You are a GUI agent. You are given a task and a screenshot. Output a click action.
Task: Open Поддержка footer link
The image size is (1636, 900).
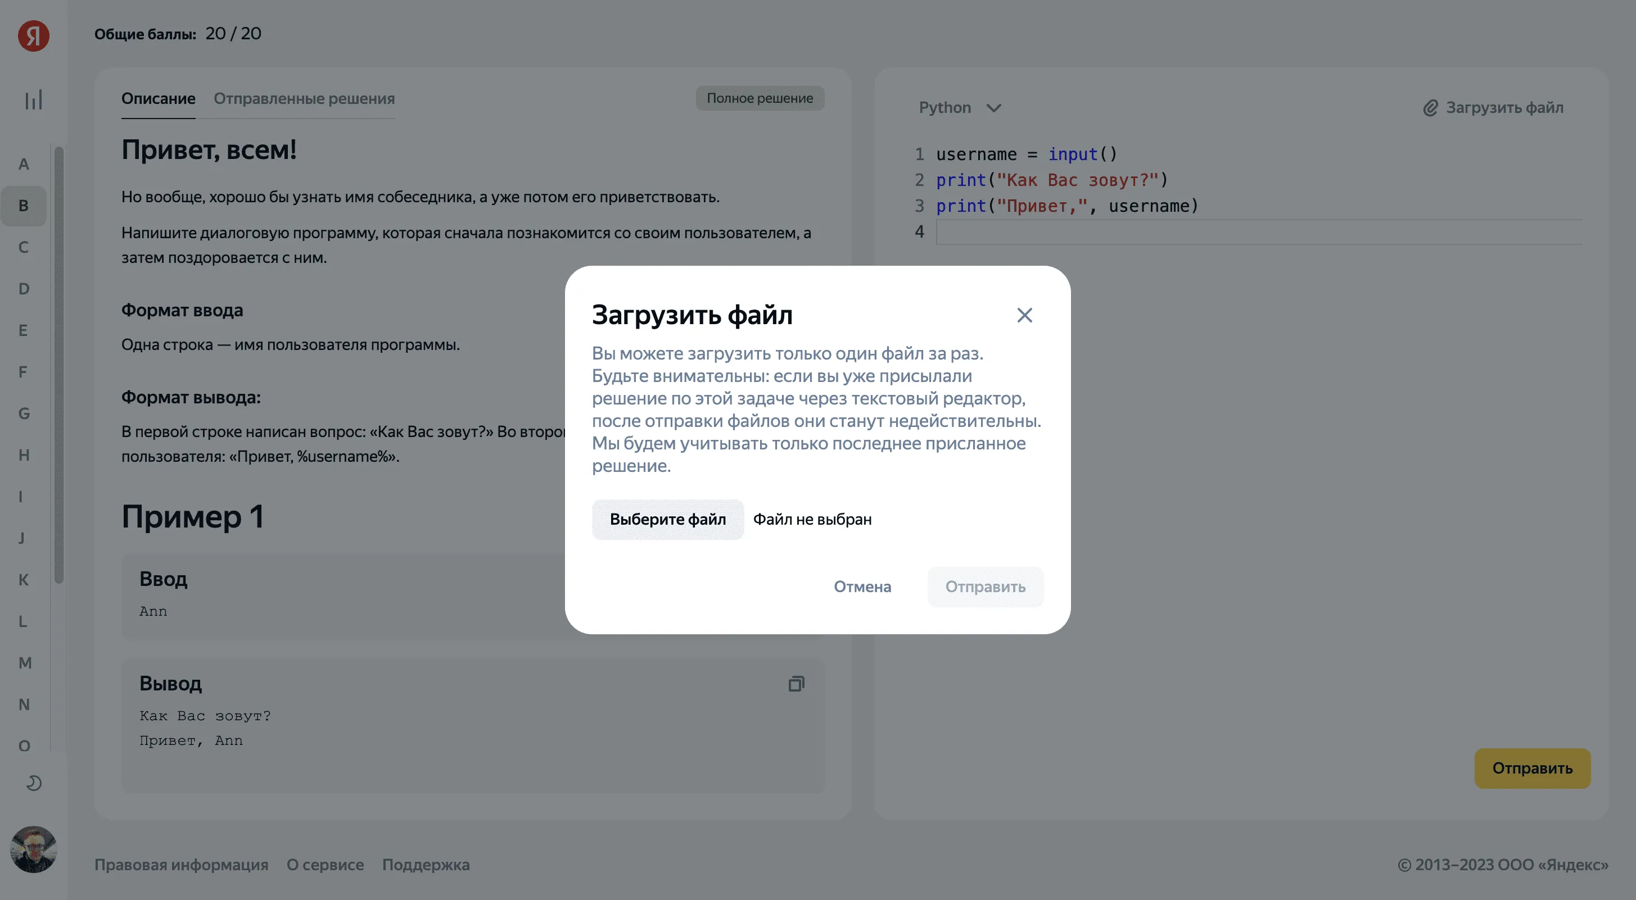(x=426, y=865)
